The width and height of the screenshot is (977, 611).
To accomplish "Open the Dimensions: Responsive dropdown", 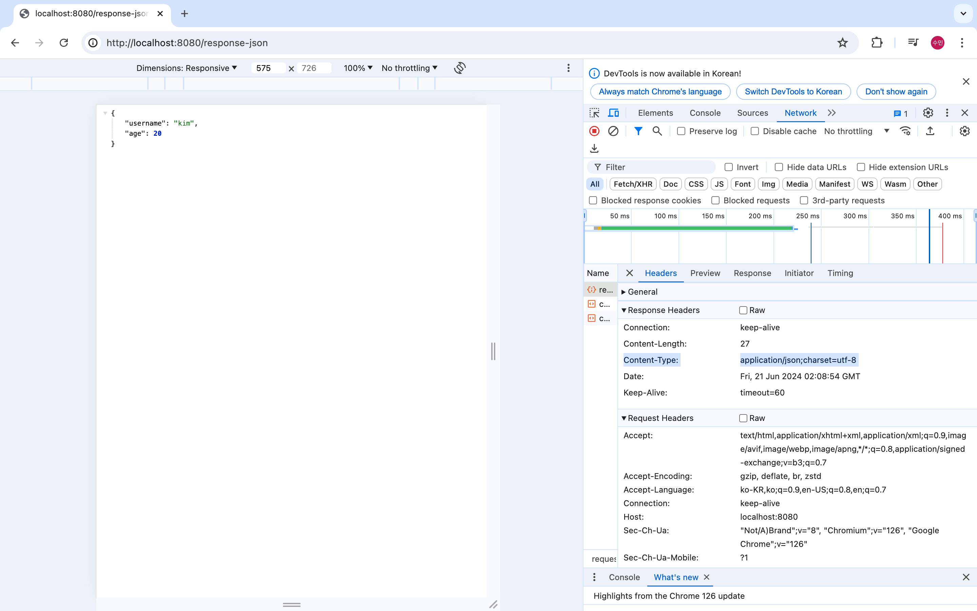I will coord(187,68).
